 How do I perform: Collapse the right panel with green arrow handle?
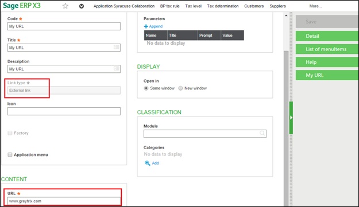coord(291,118)
